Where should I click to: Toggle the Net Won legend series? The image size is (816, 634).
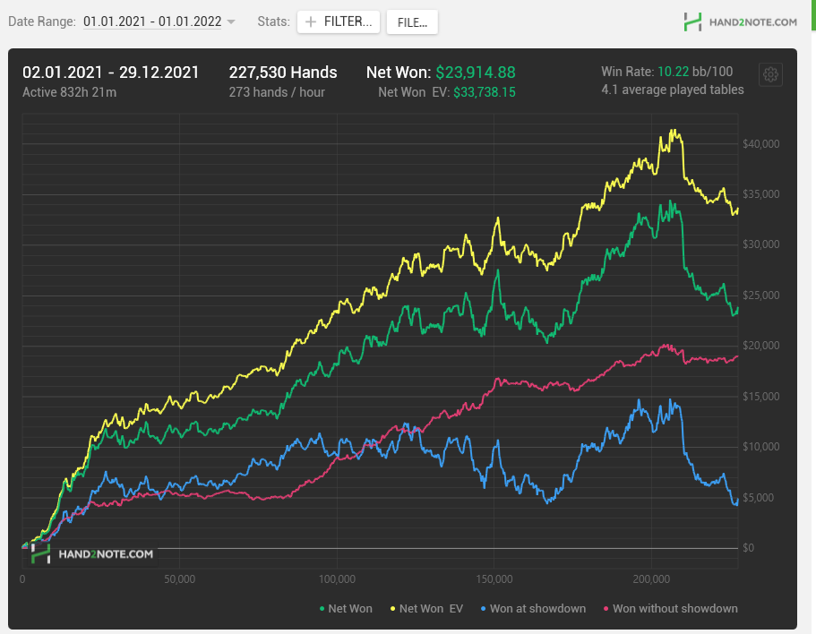[346, 609]
